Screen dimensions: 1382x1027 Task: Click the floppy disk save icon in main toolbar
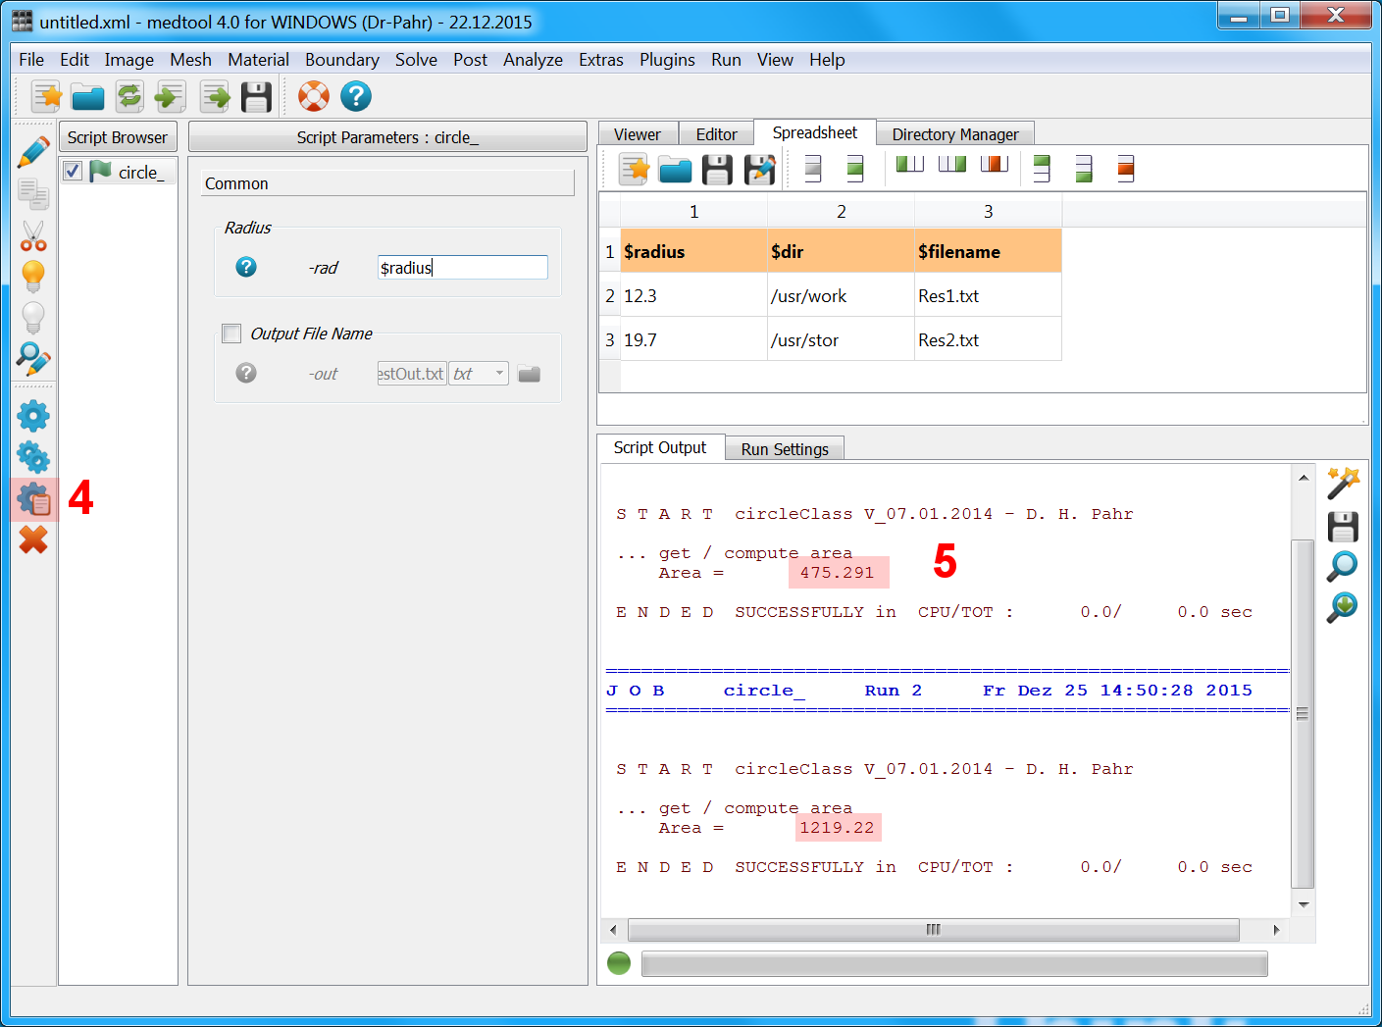coord(256,96)
